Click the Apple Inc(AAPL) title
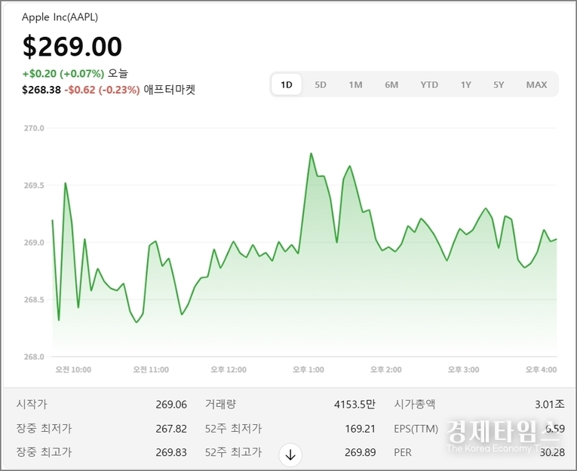The width and height of the screenshot is (577, 471). pyautogui.click(x=60, y=17)
